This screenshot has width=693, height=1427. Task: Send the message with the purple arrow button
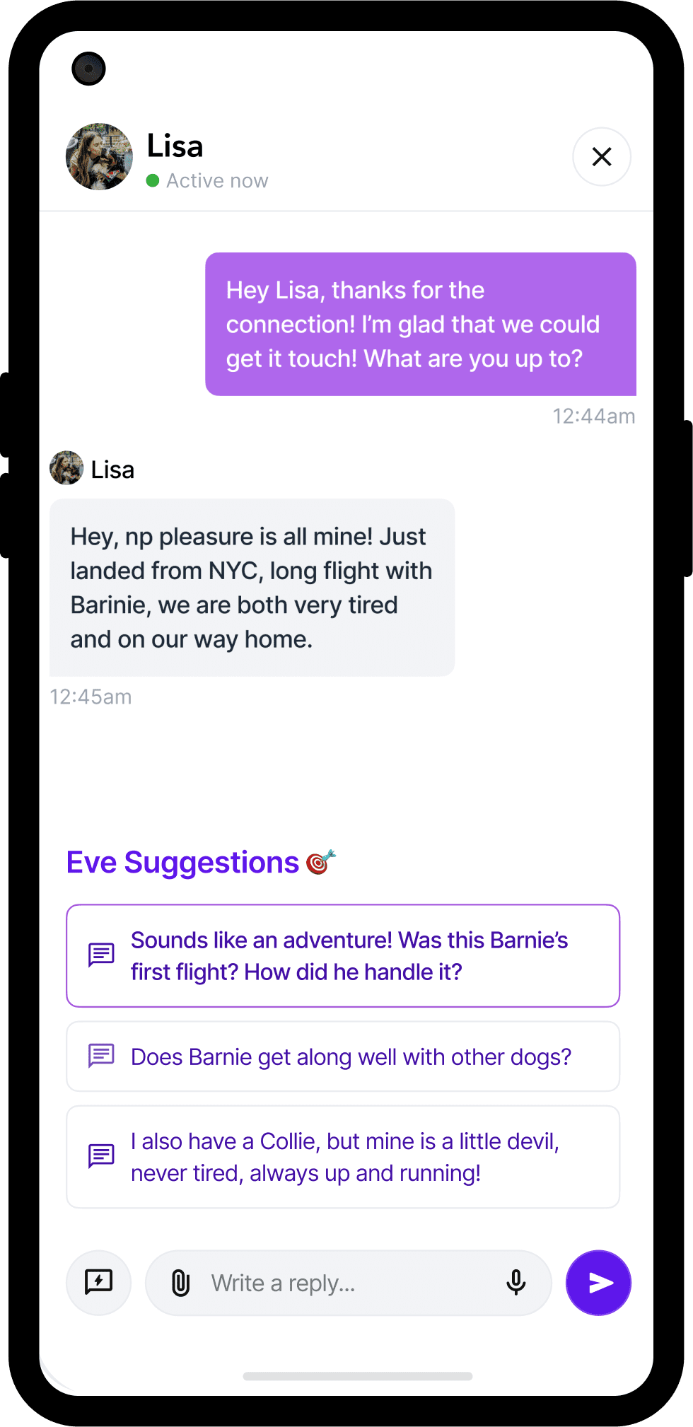(x=598, y=1283)
